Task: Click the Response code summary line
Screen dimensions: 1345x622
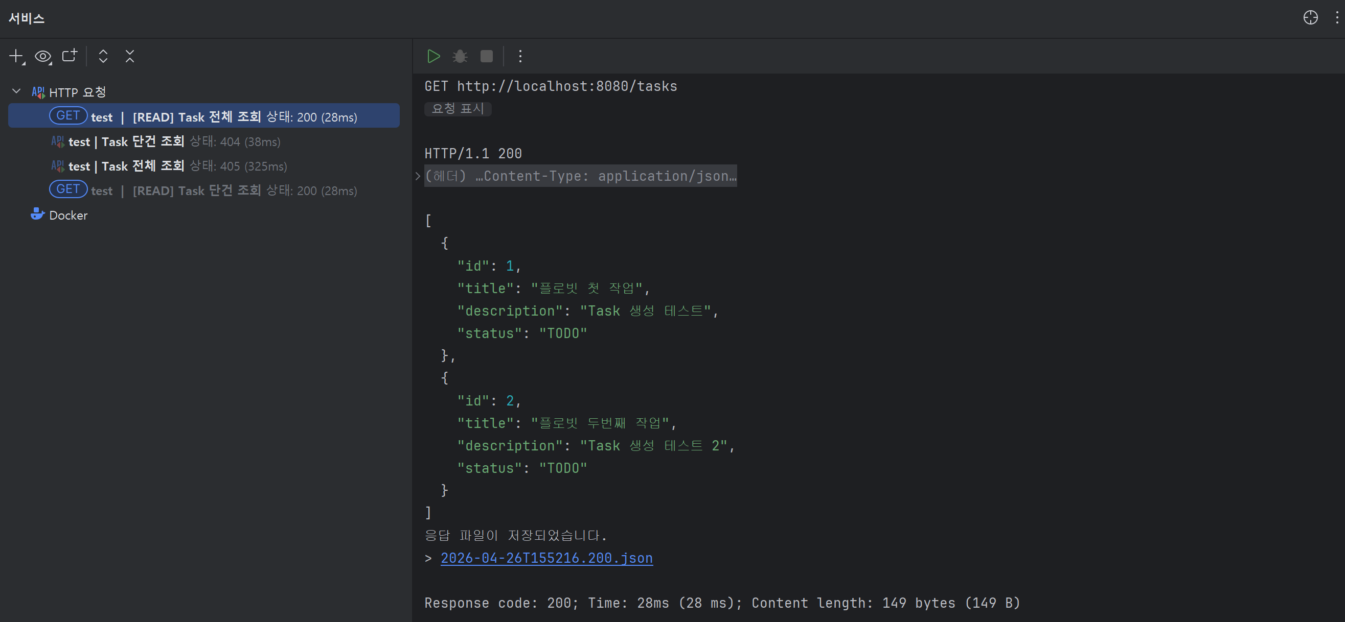Action: pyautogui.click(x=722, y=603)
